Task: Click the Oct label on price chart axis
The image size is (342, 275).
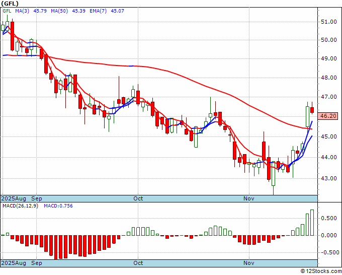Action: coord(138,198)
